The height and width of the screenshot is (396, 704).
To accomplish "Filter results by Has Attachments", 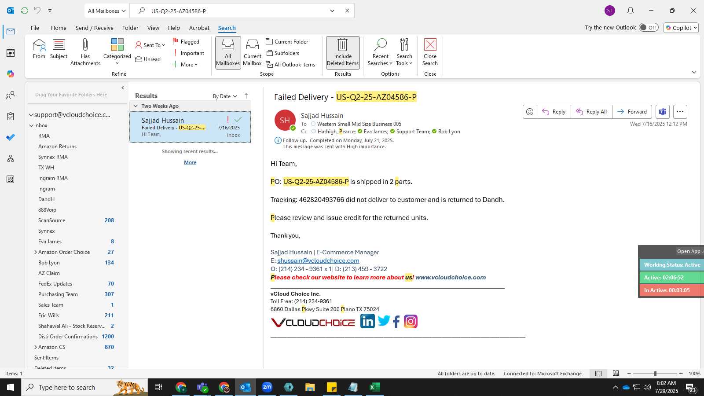I will point(85,52).
